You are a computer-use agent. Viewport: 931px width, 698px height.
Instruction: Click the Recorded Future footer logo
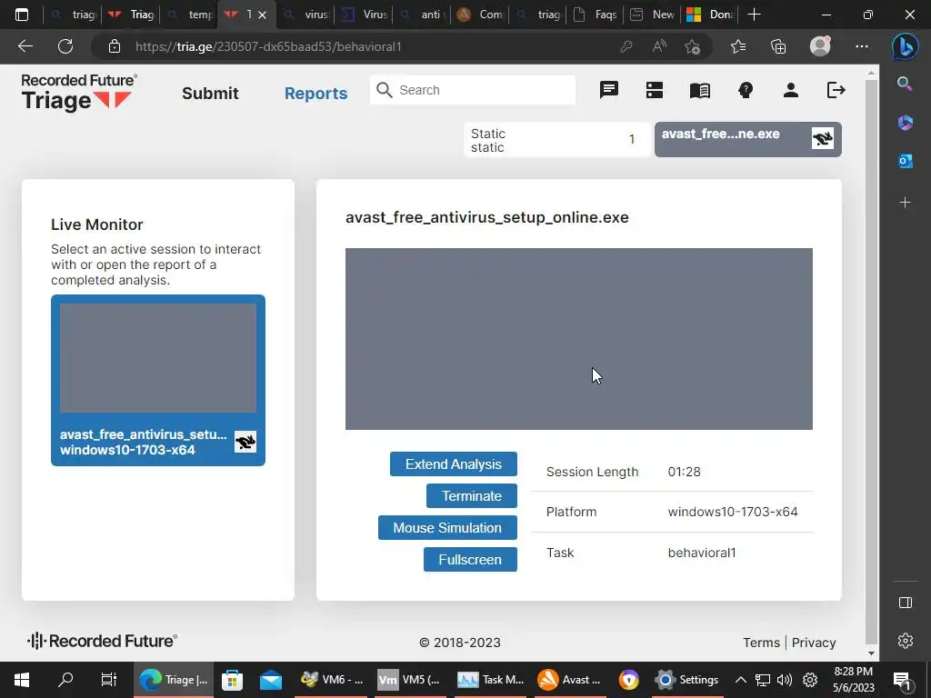(x=102, y=641)
